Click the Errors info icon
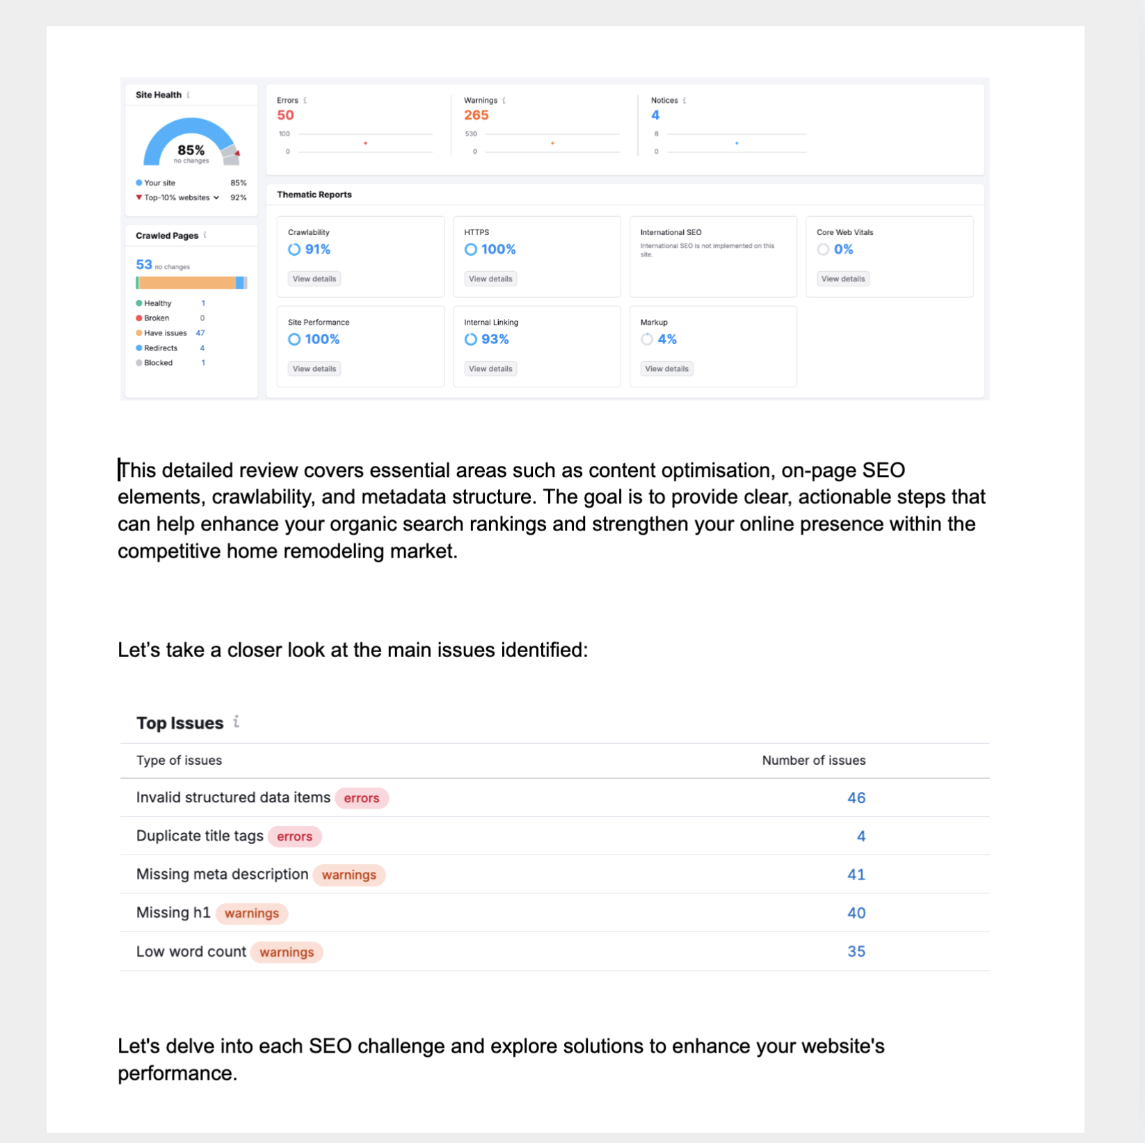The width and height of the screenshot is (1145, 1143). [305, 100]
